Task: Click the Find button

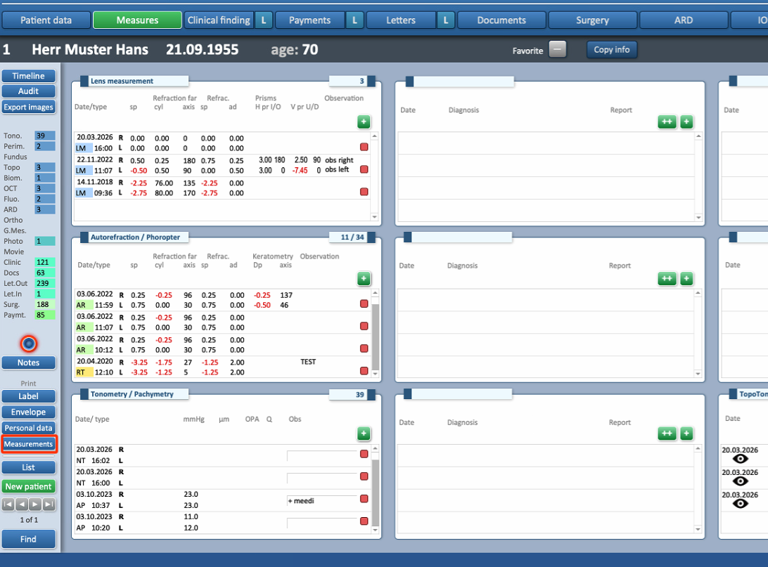Action: (x=28, y=539)
